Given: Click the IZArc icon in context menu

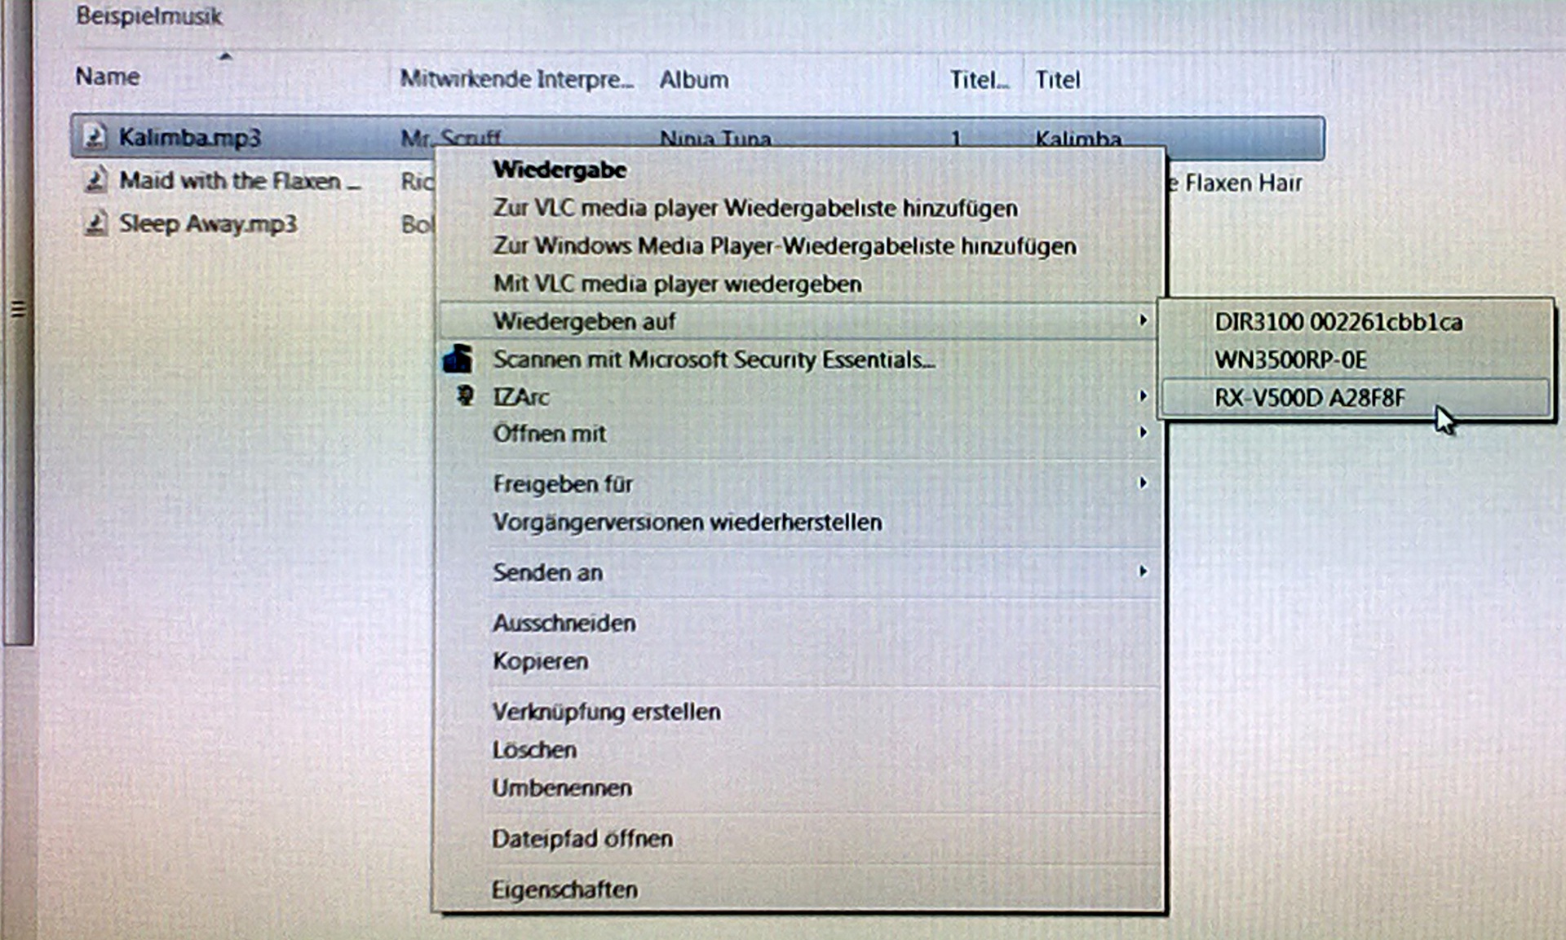Looking at the screenshot, I should [x=465, y=396].
